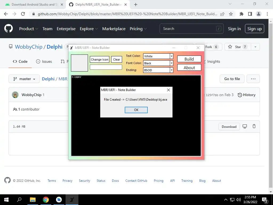Image resolution: width=273 pixels, height=205 pixels.
Task: Click the 1 contributor text
Action: pos(29,109)
